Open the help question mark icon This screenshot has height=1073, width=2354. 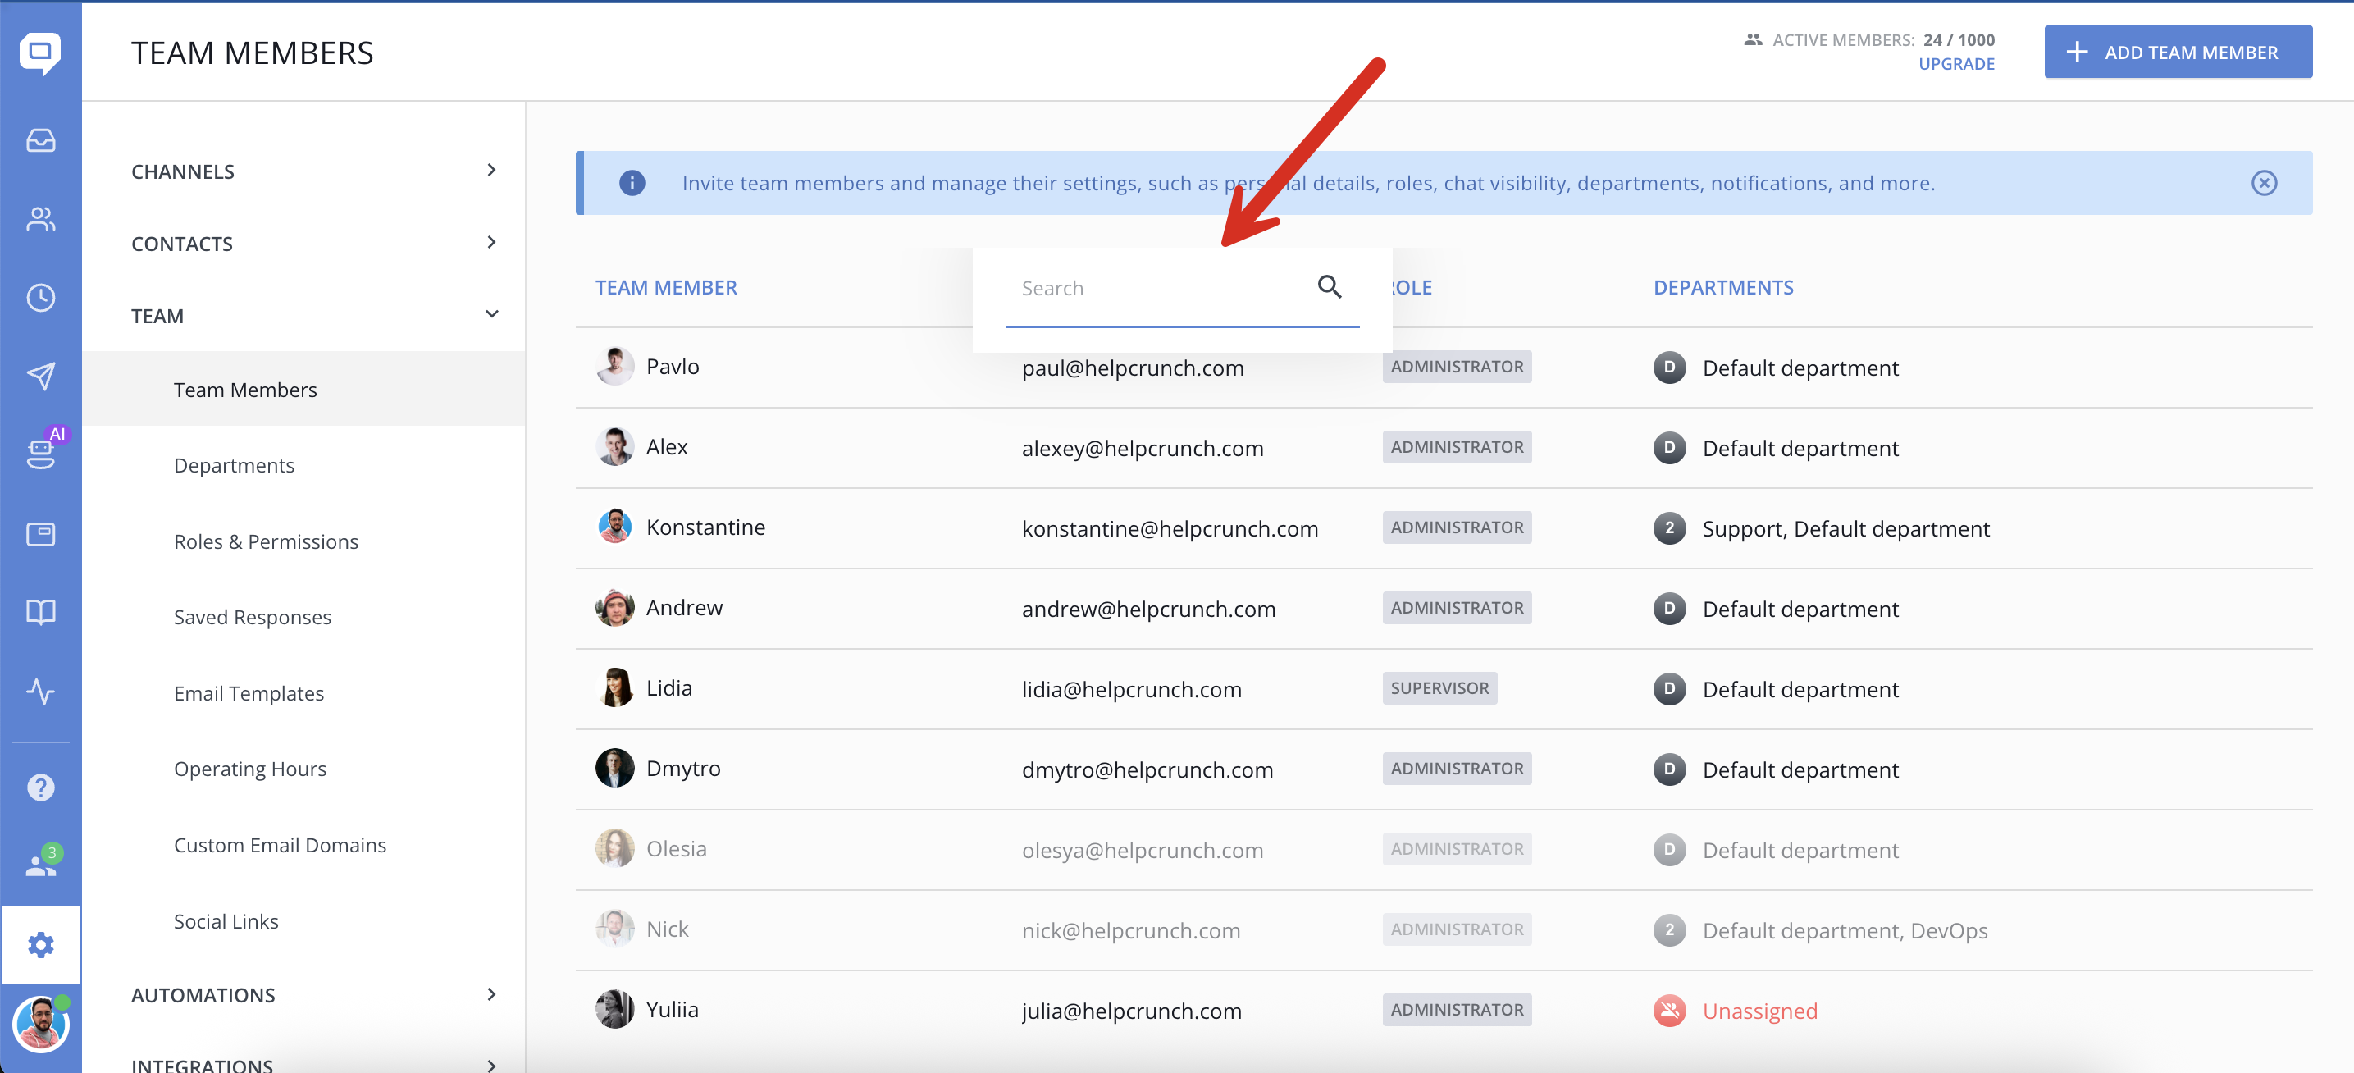40,788
